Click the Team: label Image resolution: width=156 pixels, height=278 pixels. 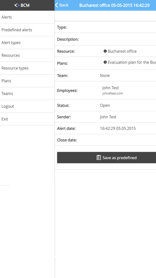(63, 75)
